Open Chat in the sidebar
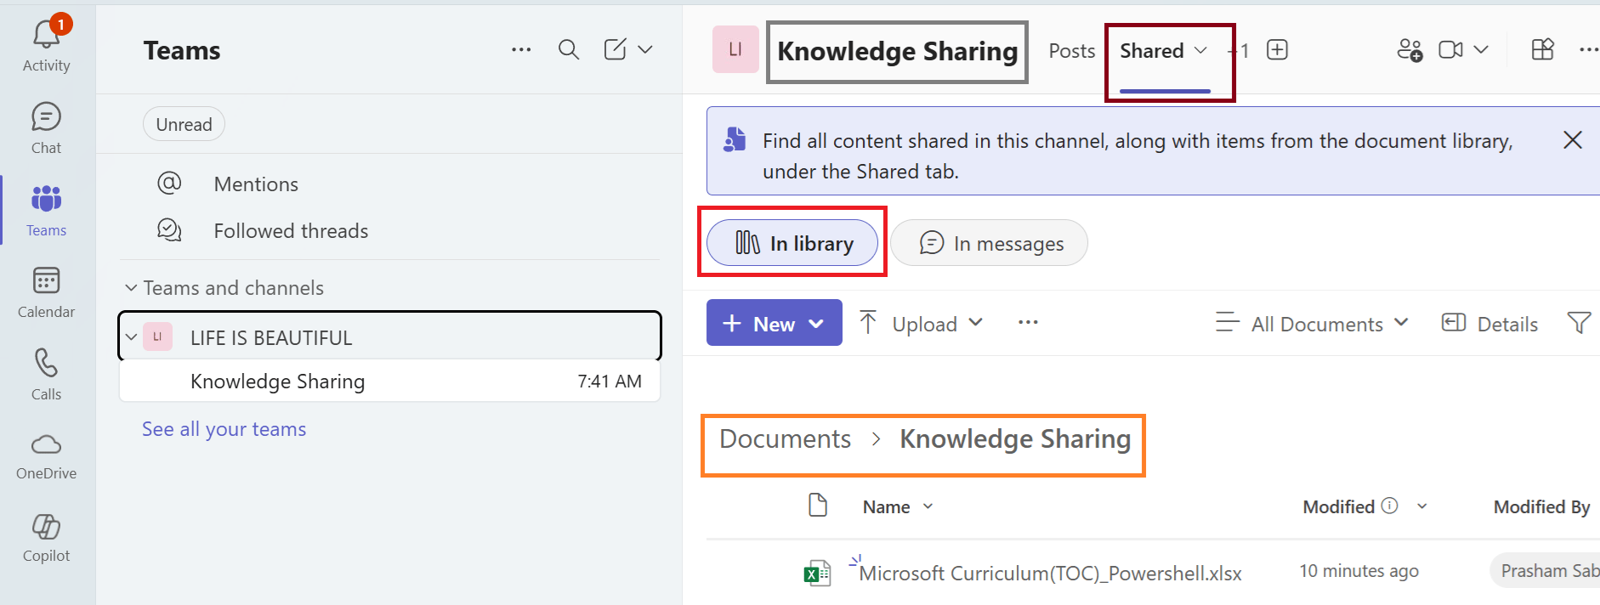1600x605 pixels. (x=46, y=128)
